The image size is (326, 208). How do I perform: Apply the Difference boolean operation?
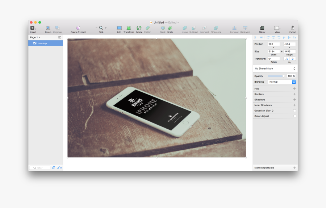point(216,28)
